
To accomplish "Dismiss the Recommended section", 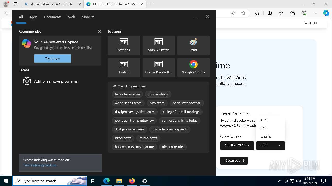I will pos(99,31).
